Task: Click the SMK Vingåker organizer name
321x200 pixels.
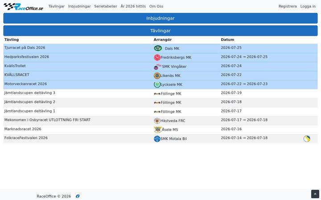Action: coord(174,67)
